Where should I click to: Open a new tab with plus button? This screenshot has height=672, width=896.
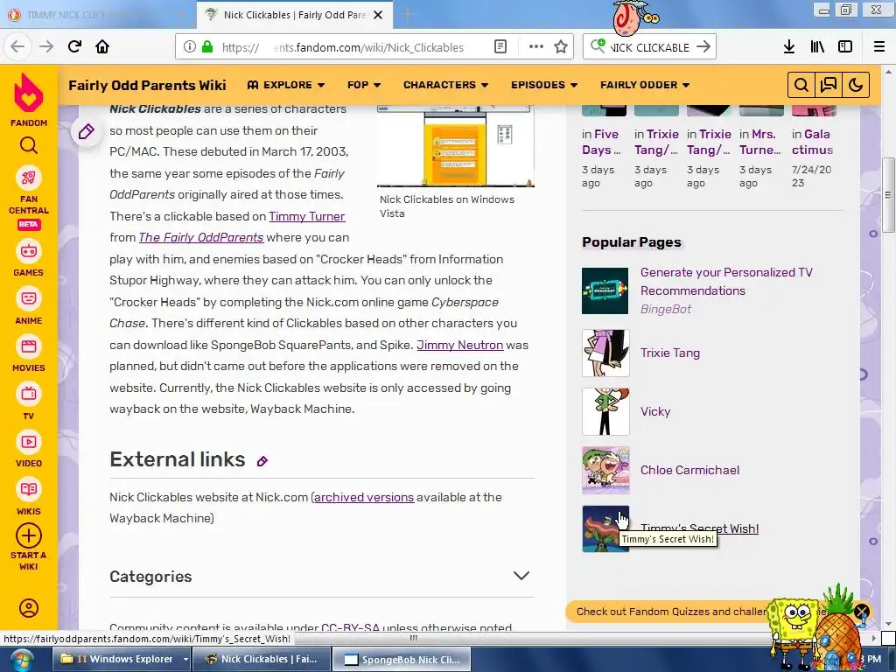pyautogui.click(x=408, y=15)
